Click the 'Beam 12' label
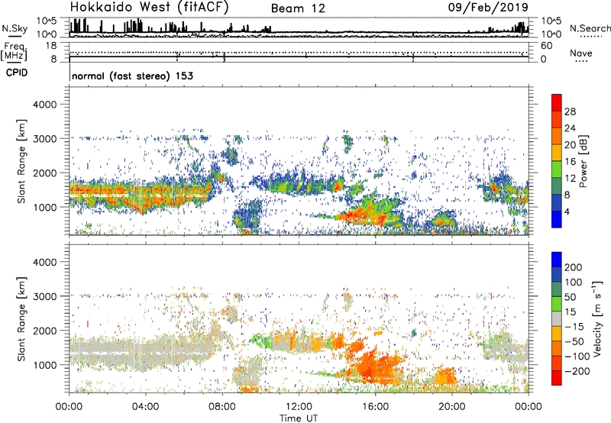 click(x=298, y=8)
